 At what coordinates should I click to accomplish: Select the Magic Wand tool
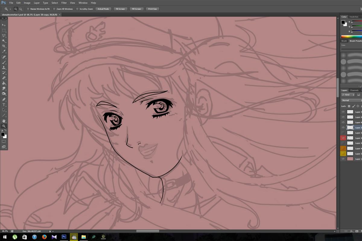(x=4, y=41)
